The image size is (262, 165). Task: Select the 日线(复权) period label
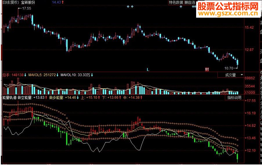pyautogui.click(x=11, y=2)
